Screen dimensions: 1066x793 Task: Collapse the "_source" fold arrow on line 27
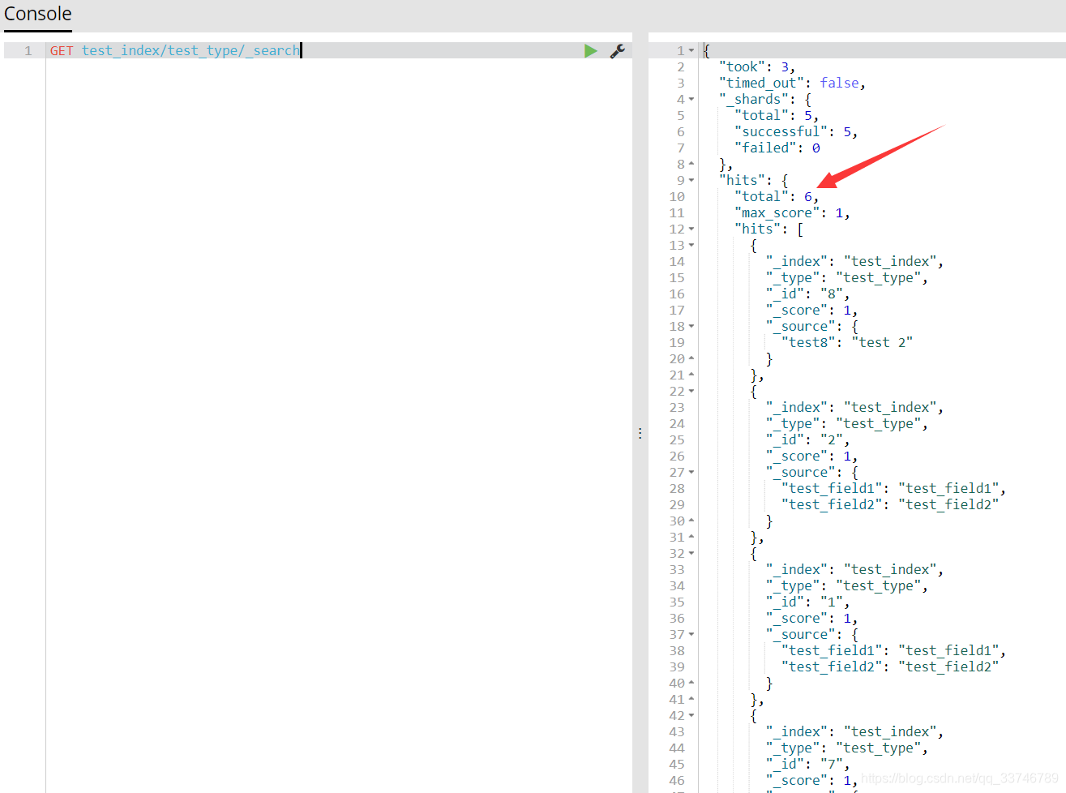(x=691, y=472)
